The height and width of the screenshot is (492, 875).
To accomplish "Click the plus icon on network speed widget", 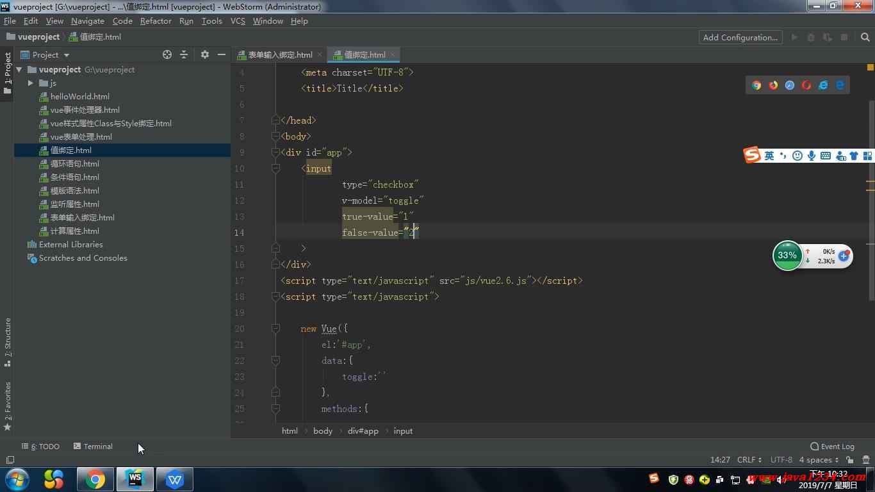I will (x=844, y=256).
